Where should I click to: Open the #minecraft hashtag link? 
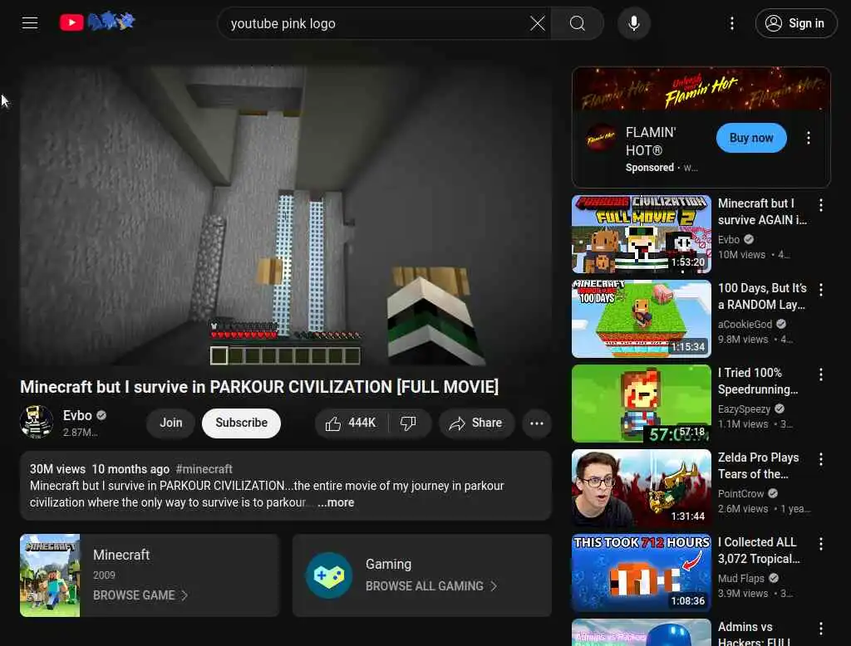(x=204, y=469)
